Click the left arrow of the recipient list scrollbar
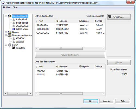The width and height of the screenshot is (136, 109). [x=37, y=94]
